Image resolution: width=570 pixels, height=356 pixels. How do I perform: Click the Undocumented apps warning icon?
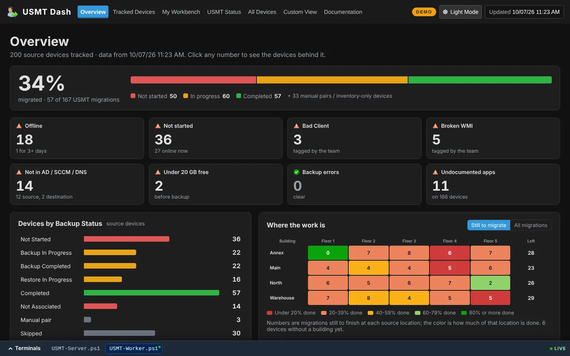[x=435, y=172]
